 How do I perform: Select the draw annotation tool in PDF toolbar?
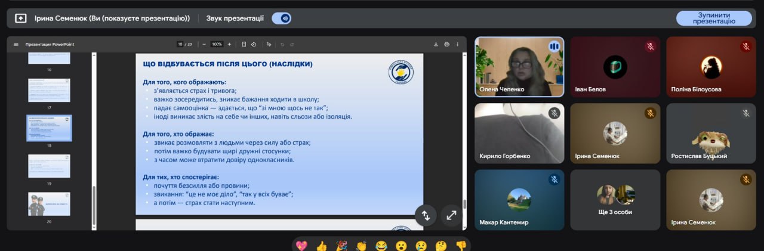(x=269, y=44)
